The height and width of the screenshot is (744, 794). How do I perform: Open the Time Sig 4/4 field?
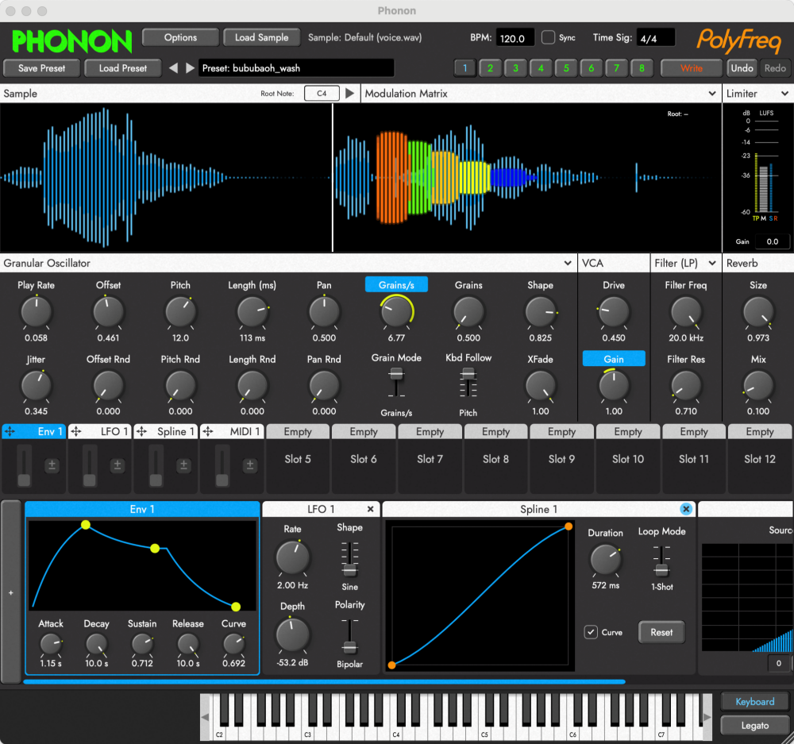pos(655,38)
